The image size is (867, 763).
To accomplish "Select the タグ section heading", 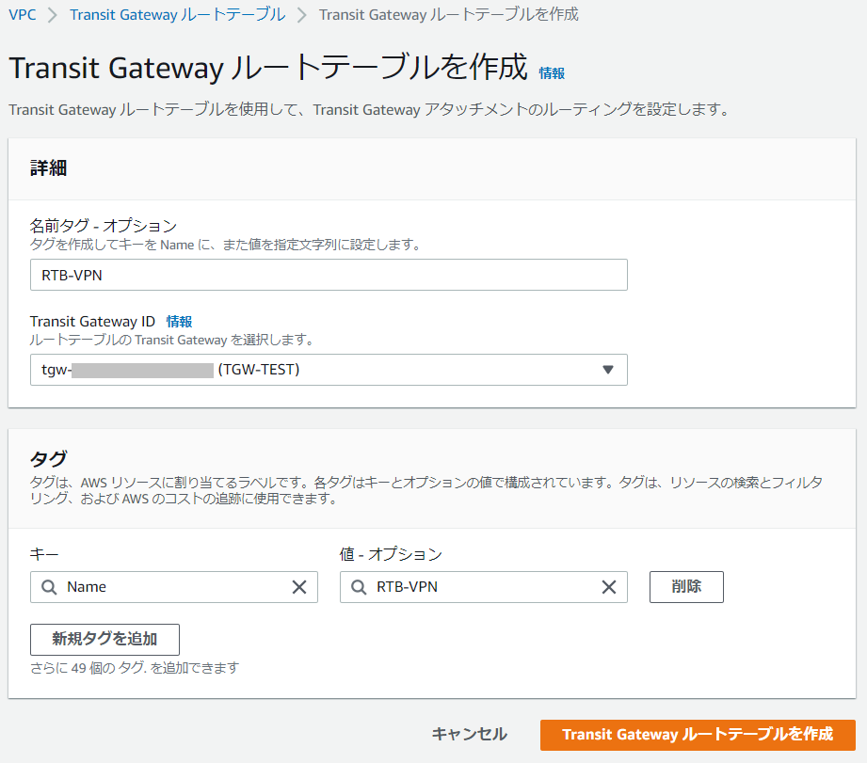I will [x=49, y=458].
